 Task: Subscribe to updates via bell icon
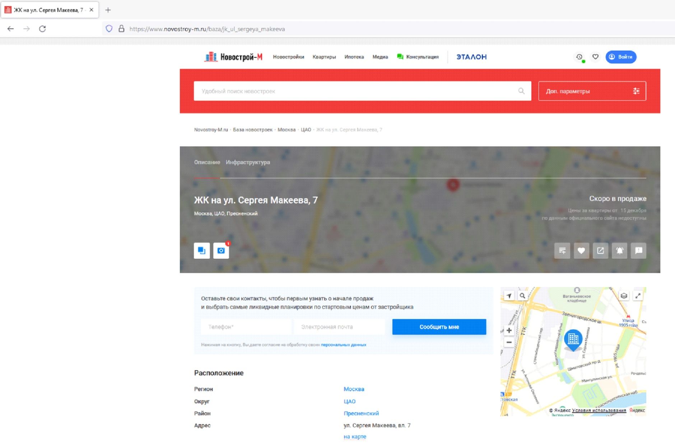pyautogui.click(x=619, y=251)
